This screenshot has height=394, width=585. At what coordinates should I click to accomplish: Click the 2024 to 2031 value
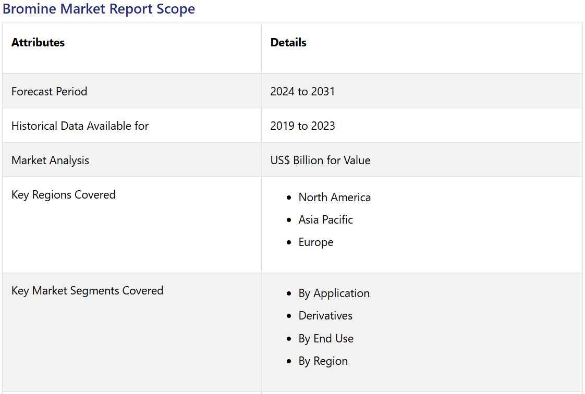(x=302, y=92)
